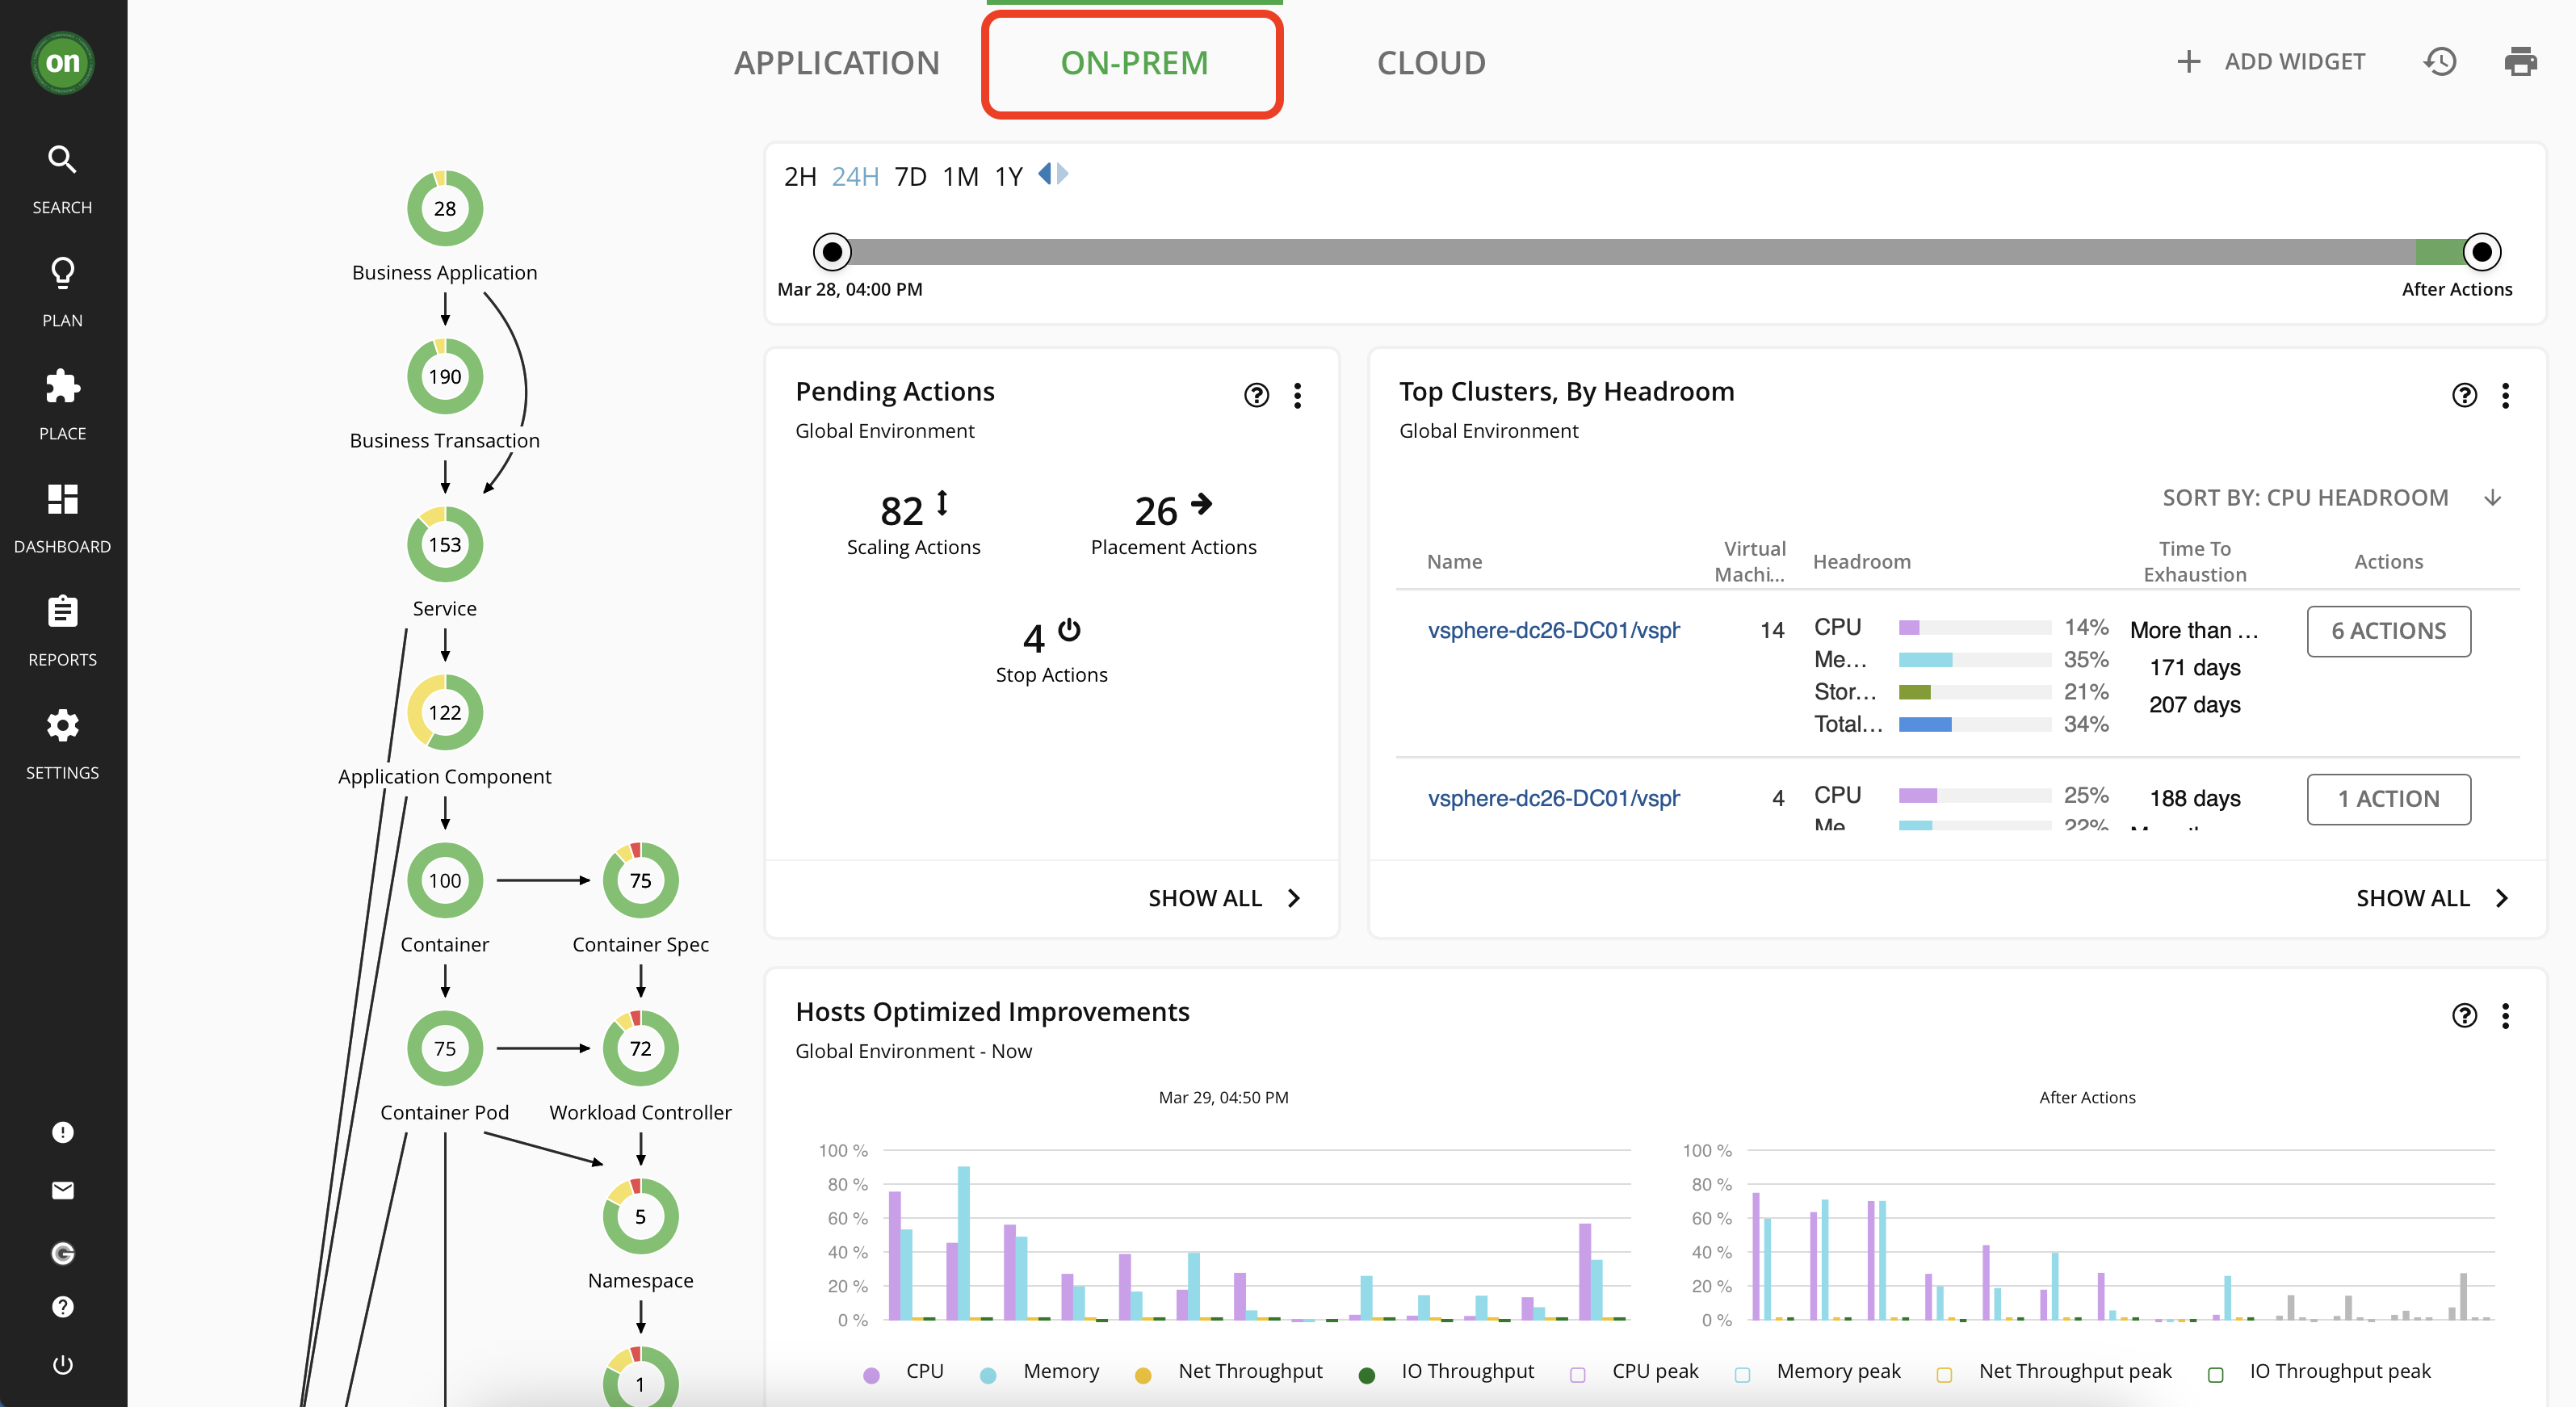Set time range to 1M

click(x=961, y=176)
